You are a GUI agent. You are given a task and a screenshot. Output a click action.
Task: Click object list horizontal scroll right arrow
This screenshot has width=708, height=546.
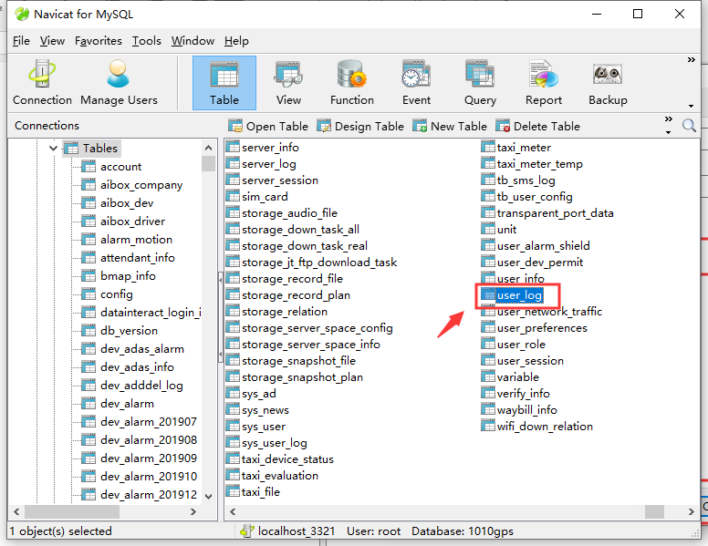click(691, 511)
